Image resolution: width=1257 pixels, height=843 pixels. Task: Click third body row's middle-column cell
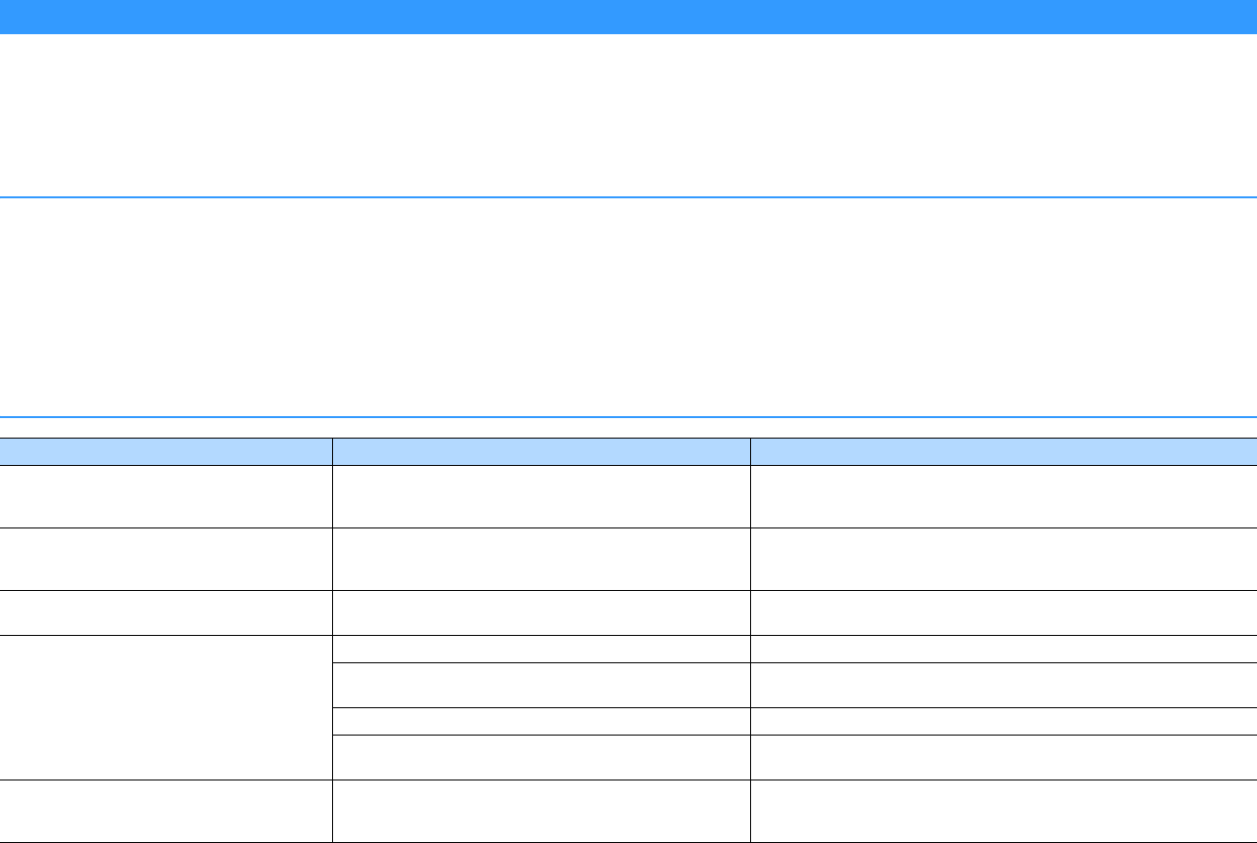click(x=541, y=612)
